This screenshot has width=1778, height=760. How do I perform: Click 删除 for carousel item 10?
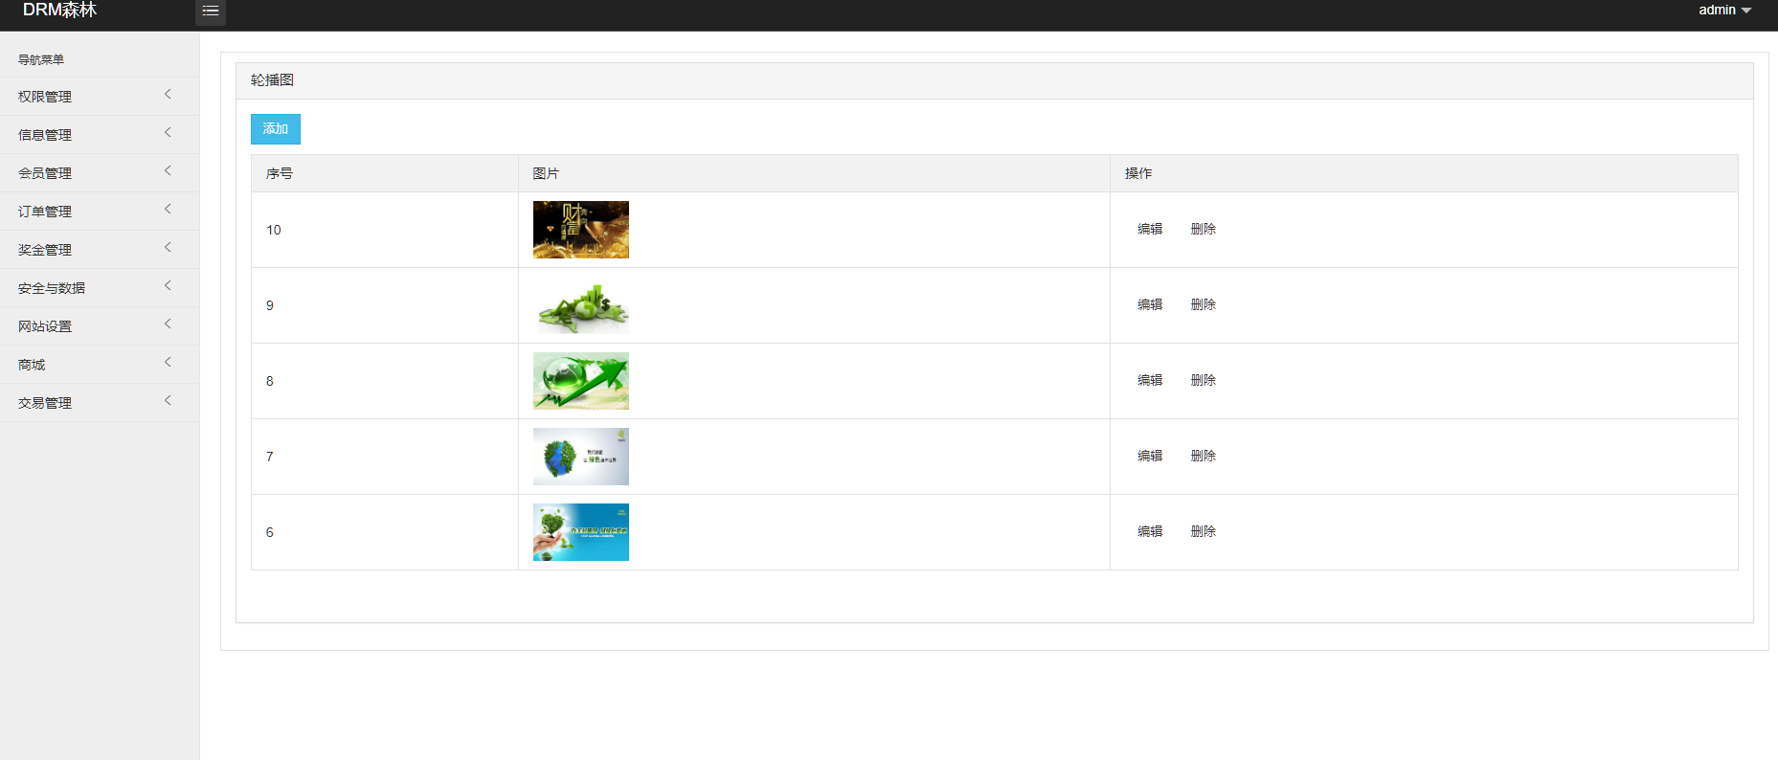point(1204,229)
